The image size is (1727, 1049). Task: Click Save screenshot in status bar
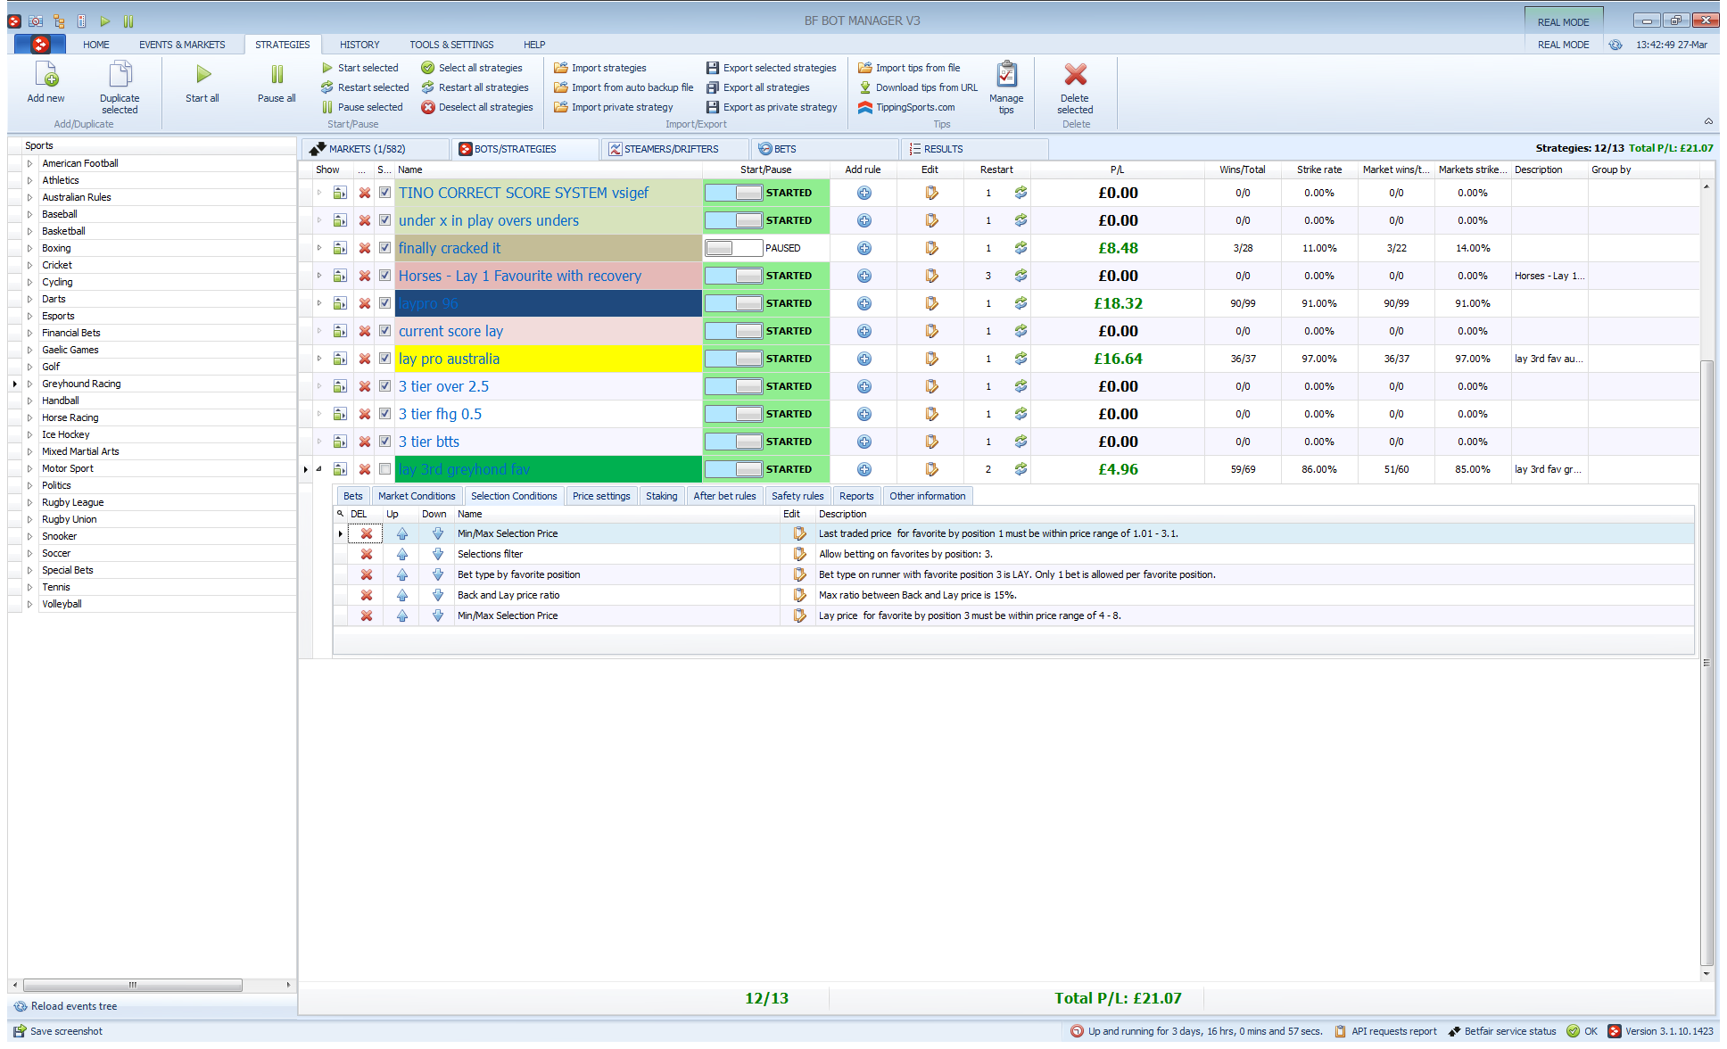coord(58,1031)
